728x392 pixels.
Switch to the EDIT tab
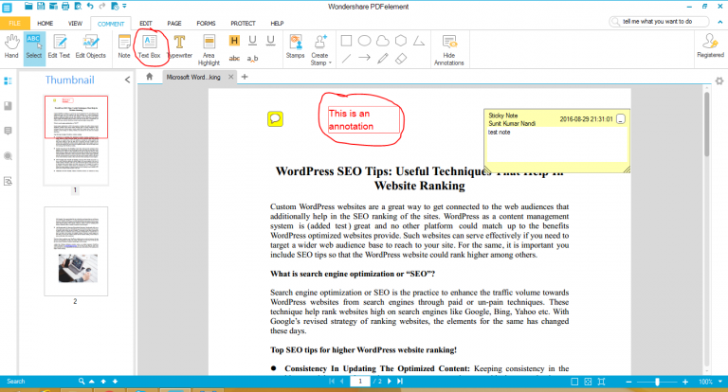[146, 23]
